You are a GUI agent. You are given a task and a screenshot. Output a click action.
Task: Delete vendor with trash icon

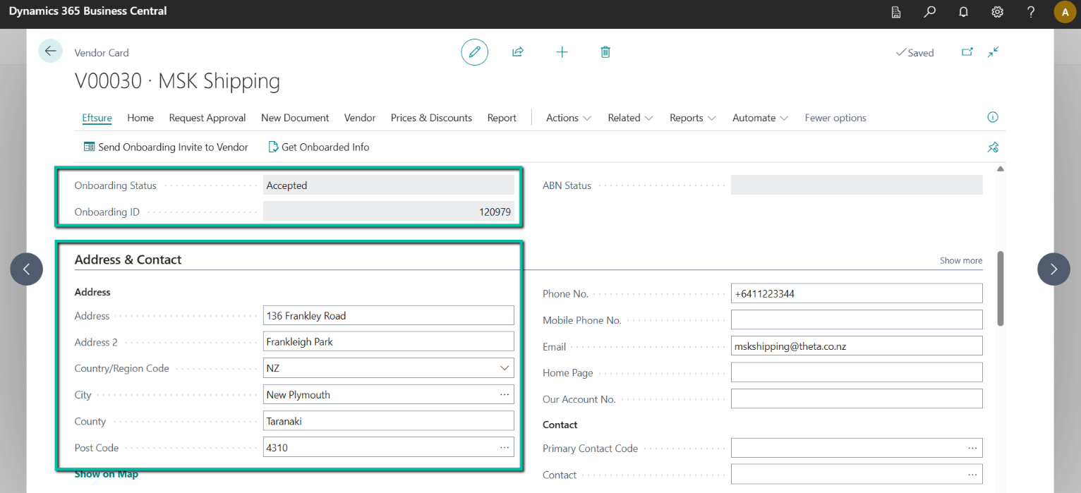pyautogui.click(x=605, y=52)
